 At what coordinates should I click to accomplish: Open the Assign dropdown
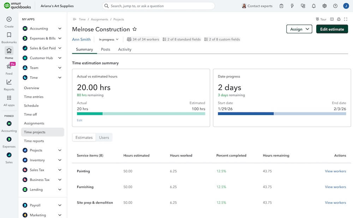[x=299, y=29]
